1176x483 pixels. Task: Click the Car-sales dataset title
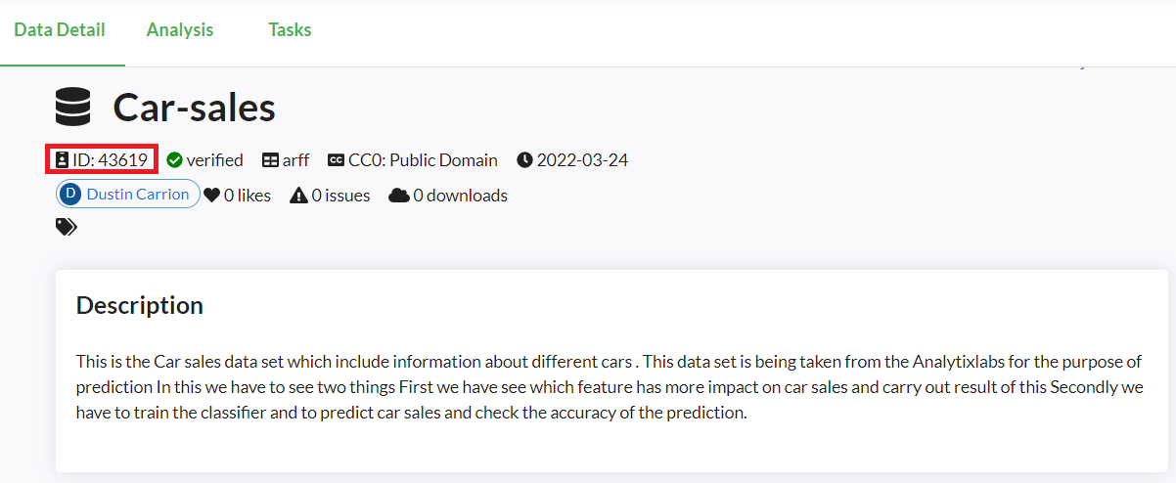194,107
